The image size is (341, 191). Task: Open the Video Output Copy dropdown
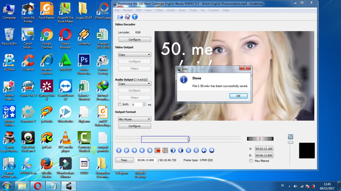[135, 55]
